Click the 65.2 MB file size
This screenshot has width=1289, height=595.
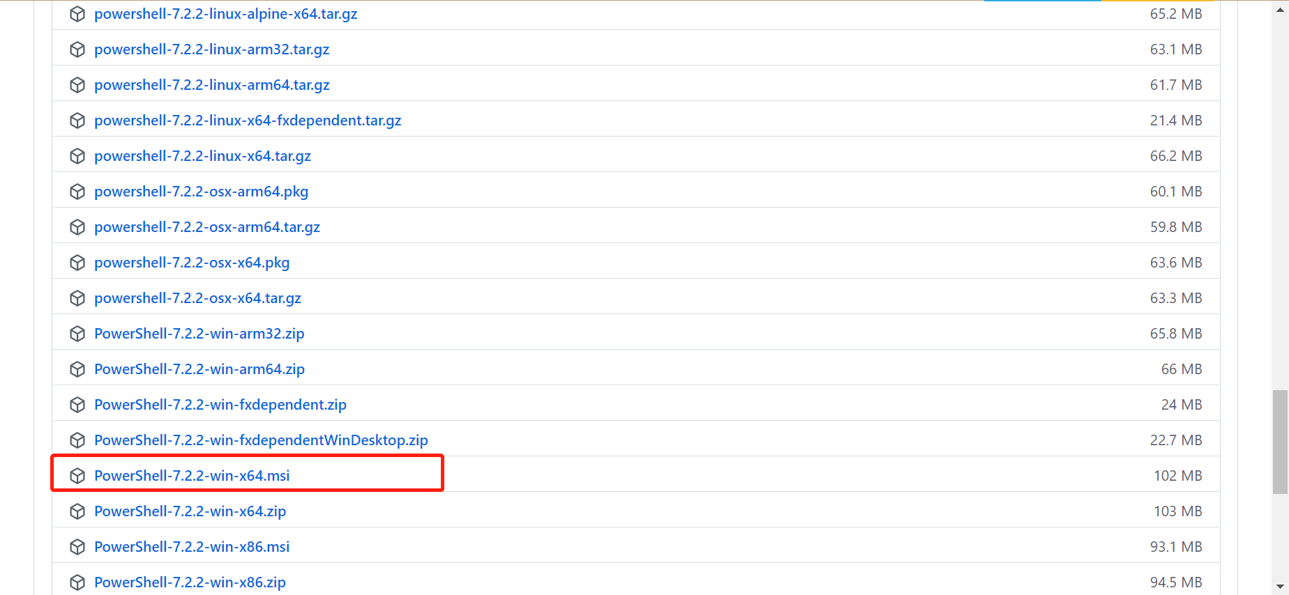[x=1176, y=14]
